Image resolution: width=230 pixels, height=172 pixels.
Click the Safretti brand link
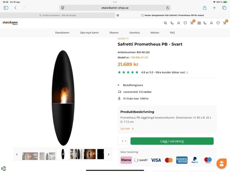click(123, 39)
